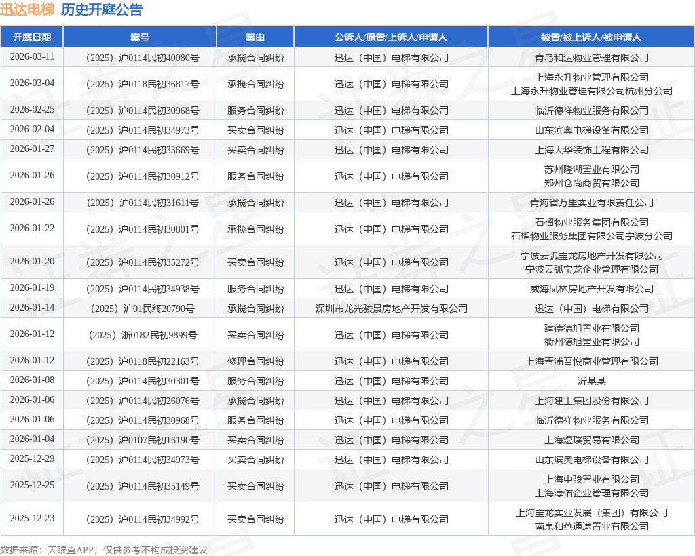
Task: Click 石榴物业服务集团有限公司宁波分公司
Action: [x=592, y=236]
